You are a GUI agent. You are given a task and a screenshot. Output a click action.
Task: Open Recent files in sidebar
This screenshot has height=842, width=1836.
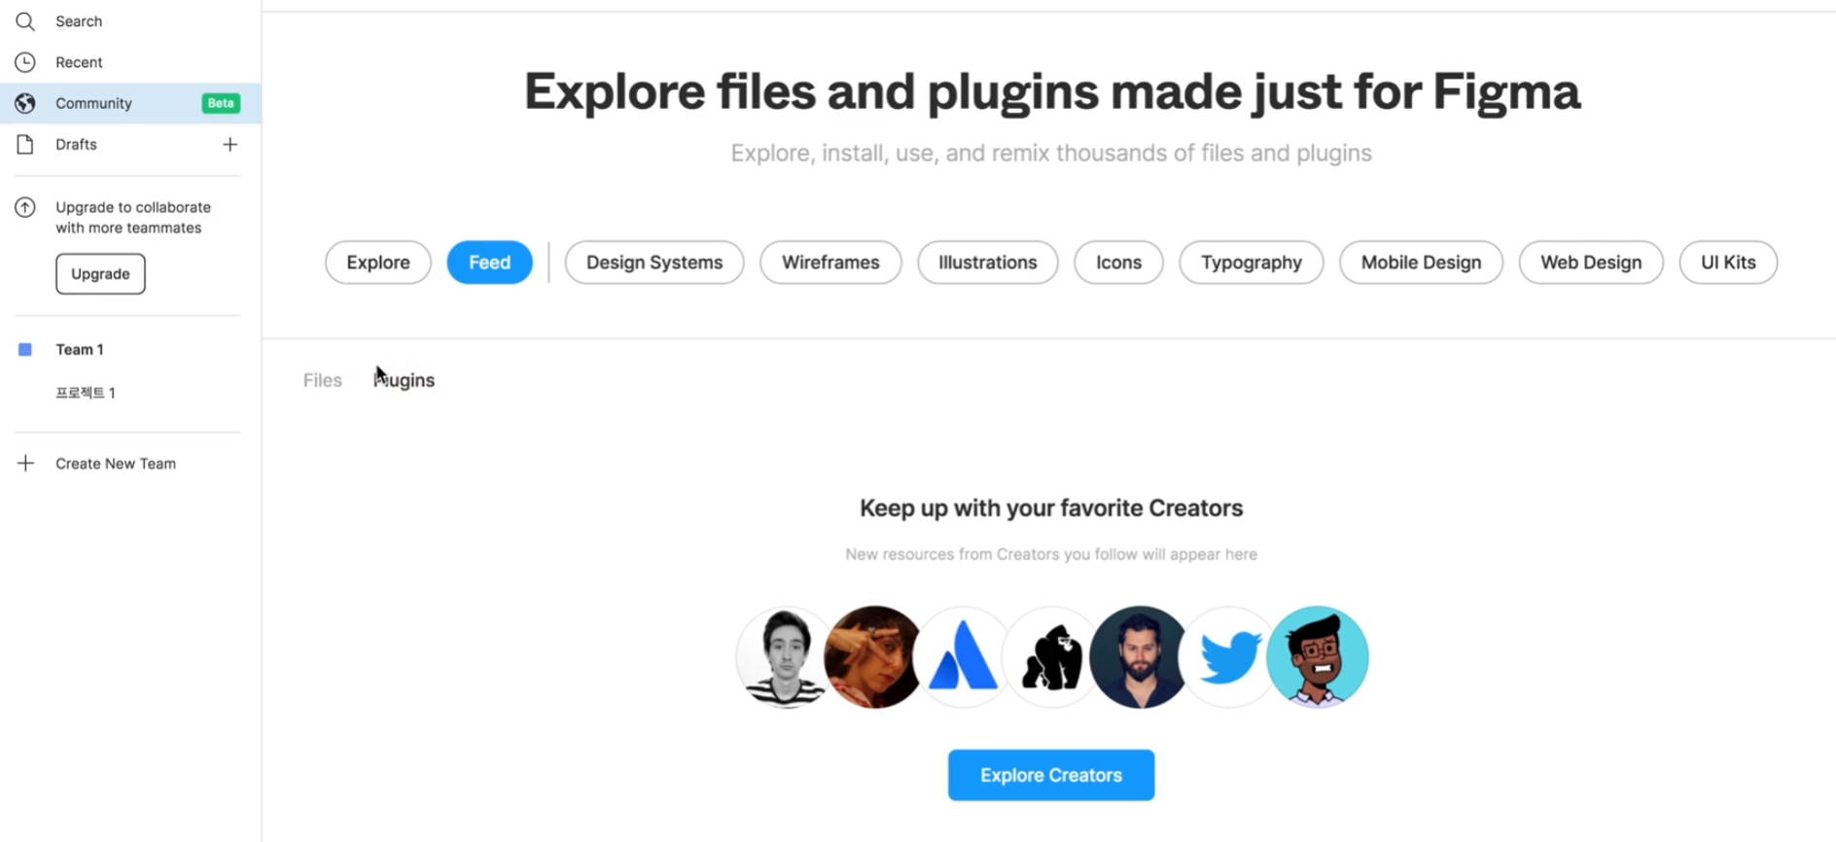coord(130,62)
